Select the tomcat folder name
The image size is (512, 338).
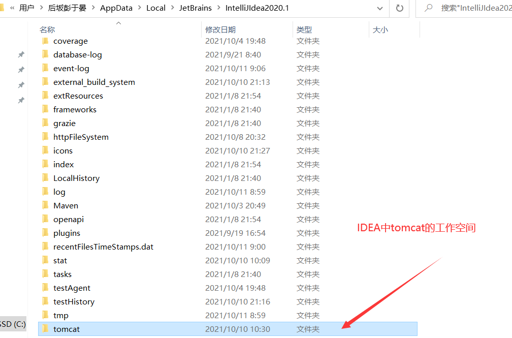(x=66, y=329)
